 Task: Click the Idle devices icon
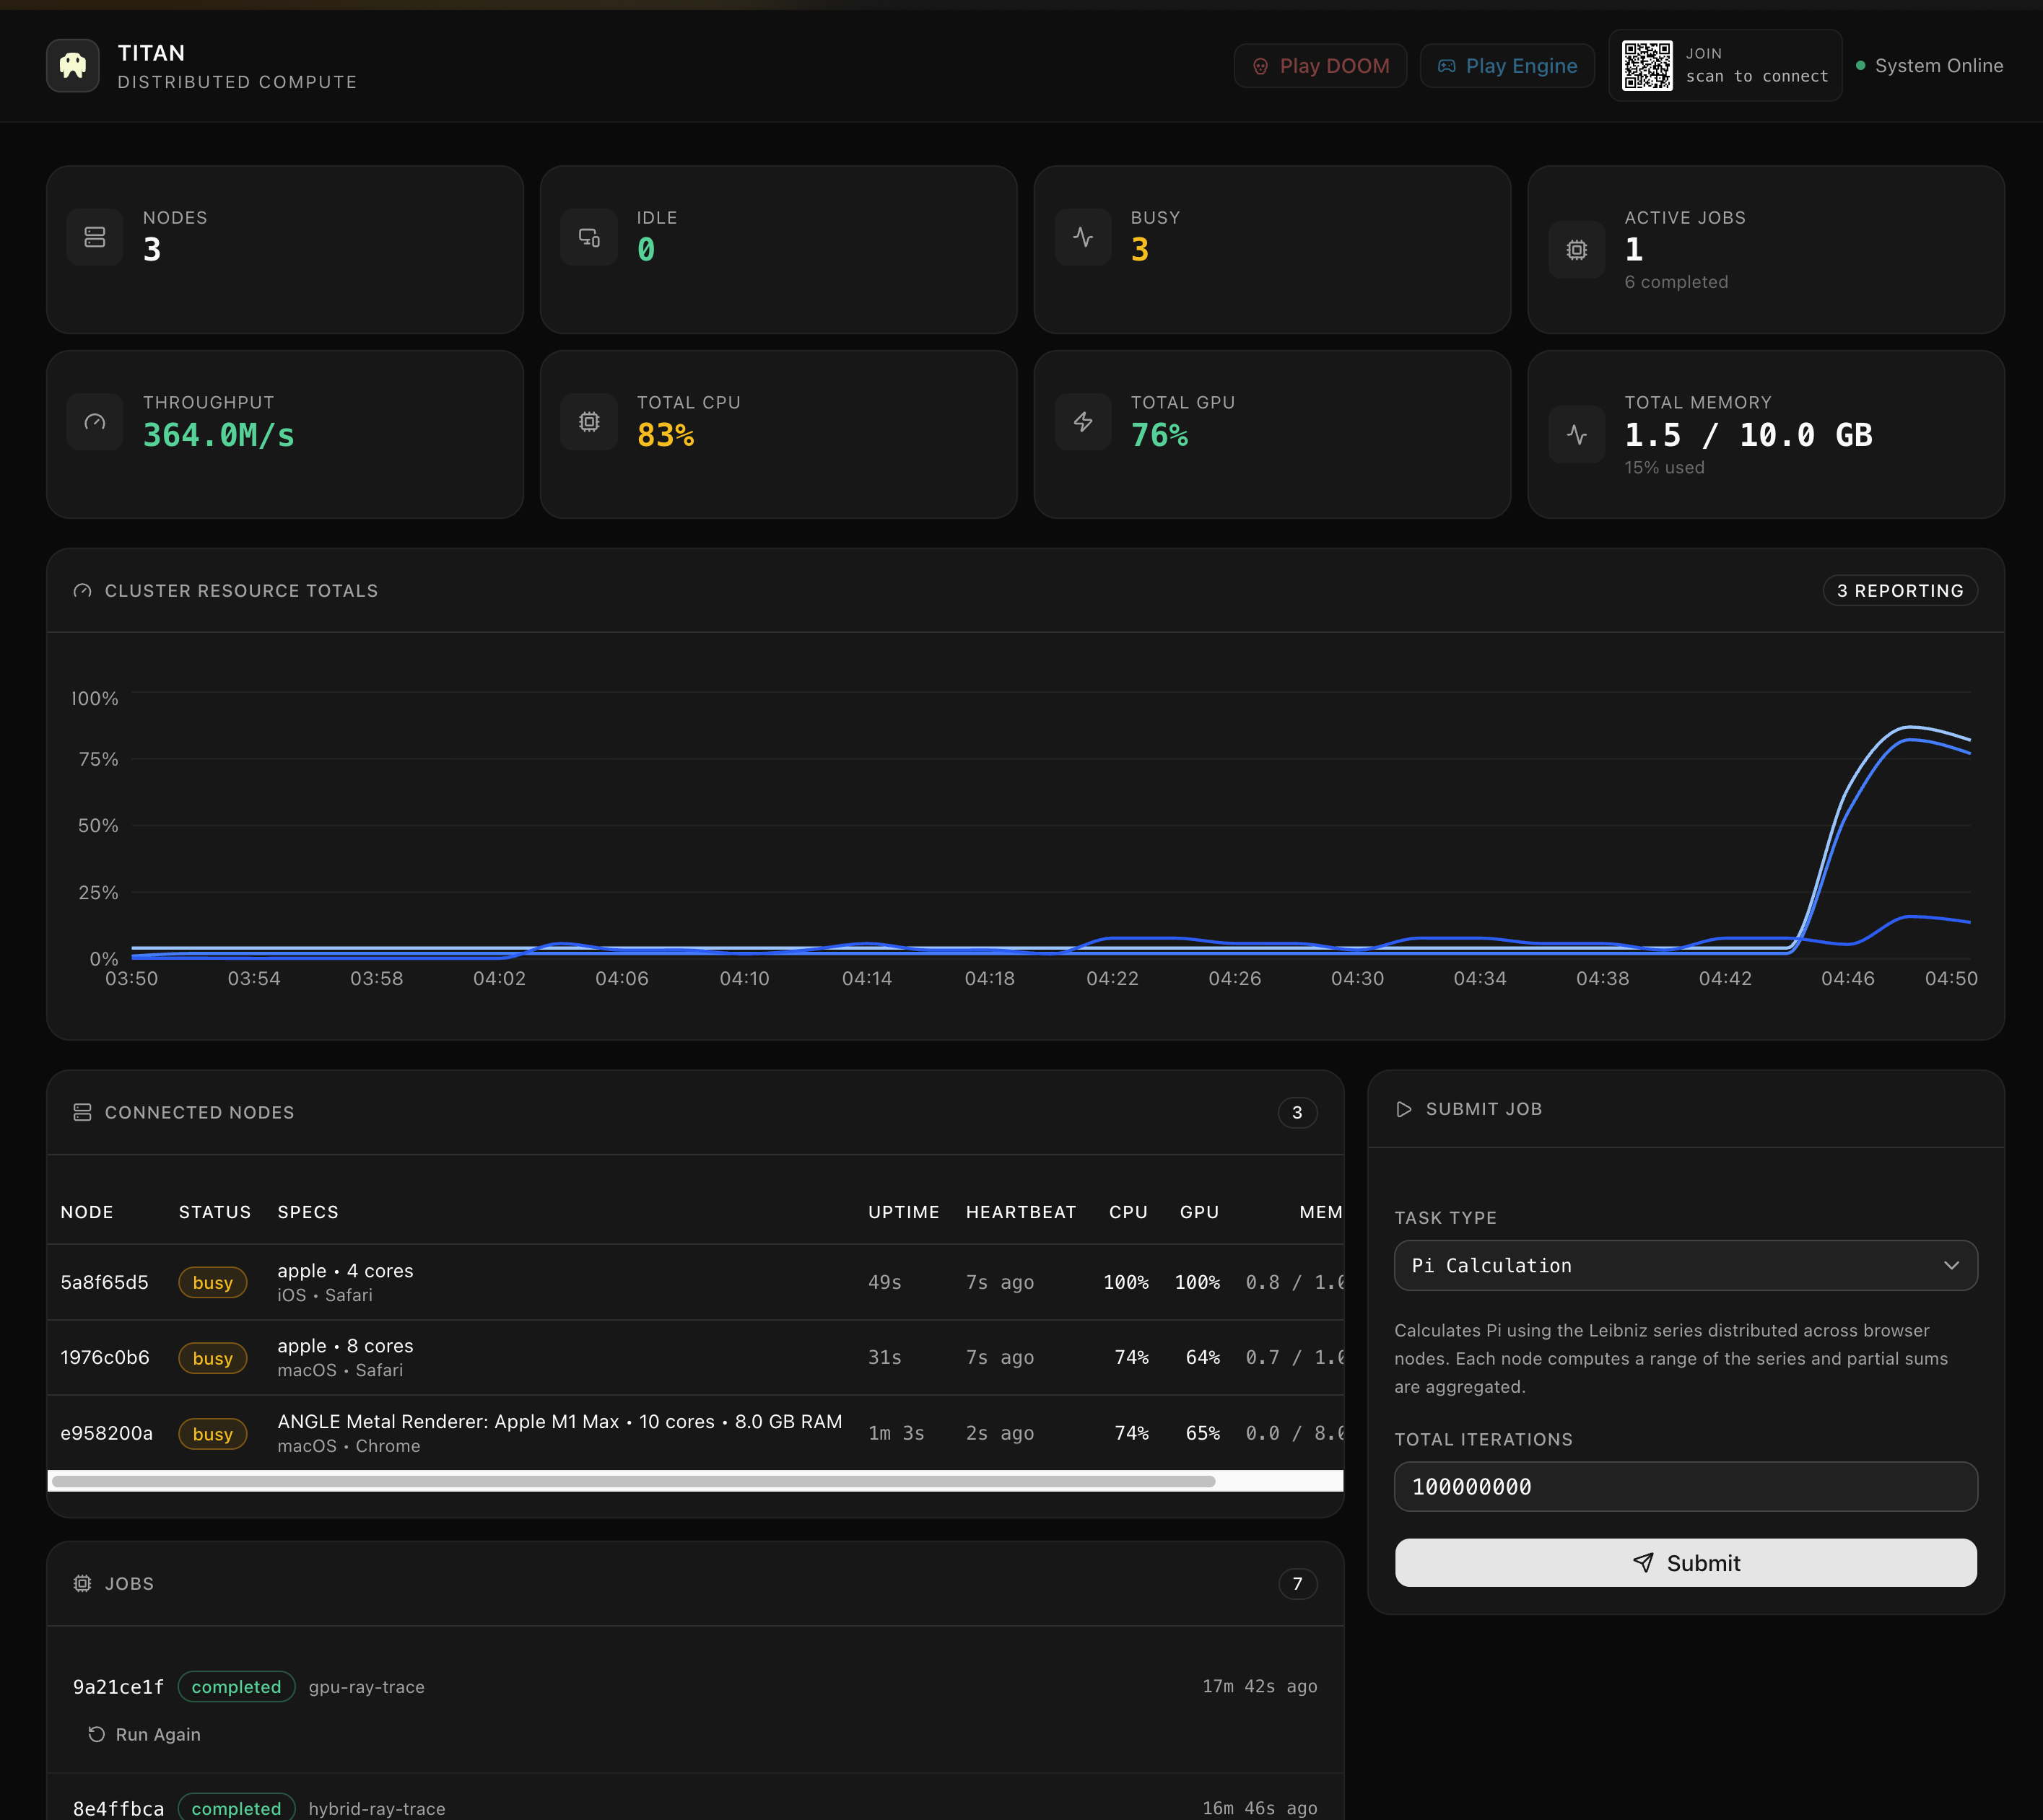tap(589, 237)
